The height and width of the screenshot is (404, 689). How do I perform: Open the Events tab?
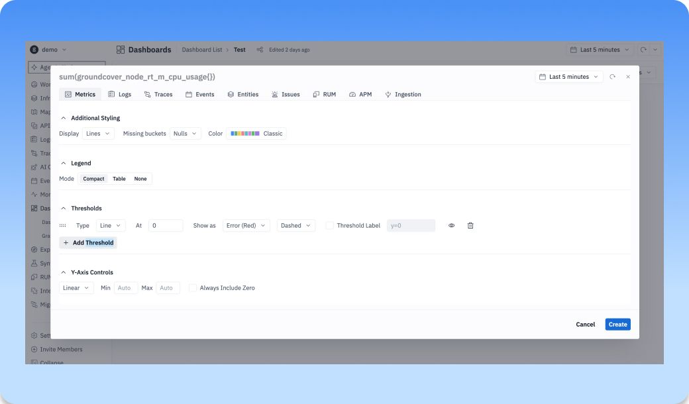coord(200,95)
